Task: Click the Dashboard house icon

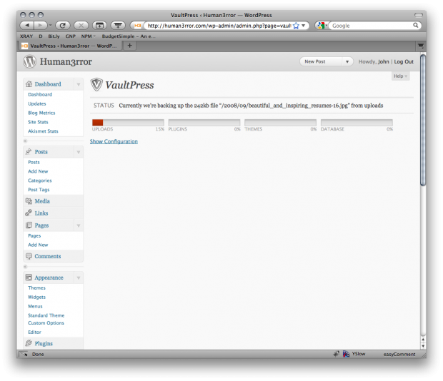Action: pyautogui.click(x=29, y=83)
